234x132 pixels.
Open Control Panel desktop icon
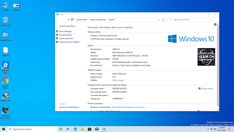pyautogui.click(x=5, y=36)
